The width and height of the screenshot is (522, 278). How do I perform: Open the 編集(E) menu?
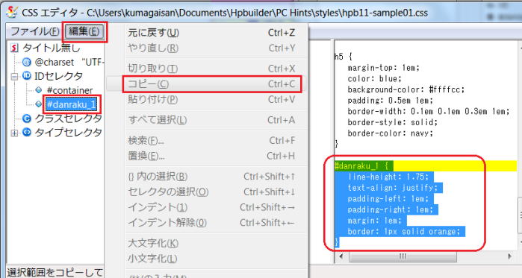tap(84, 31)
